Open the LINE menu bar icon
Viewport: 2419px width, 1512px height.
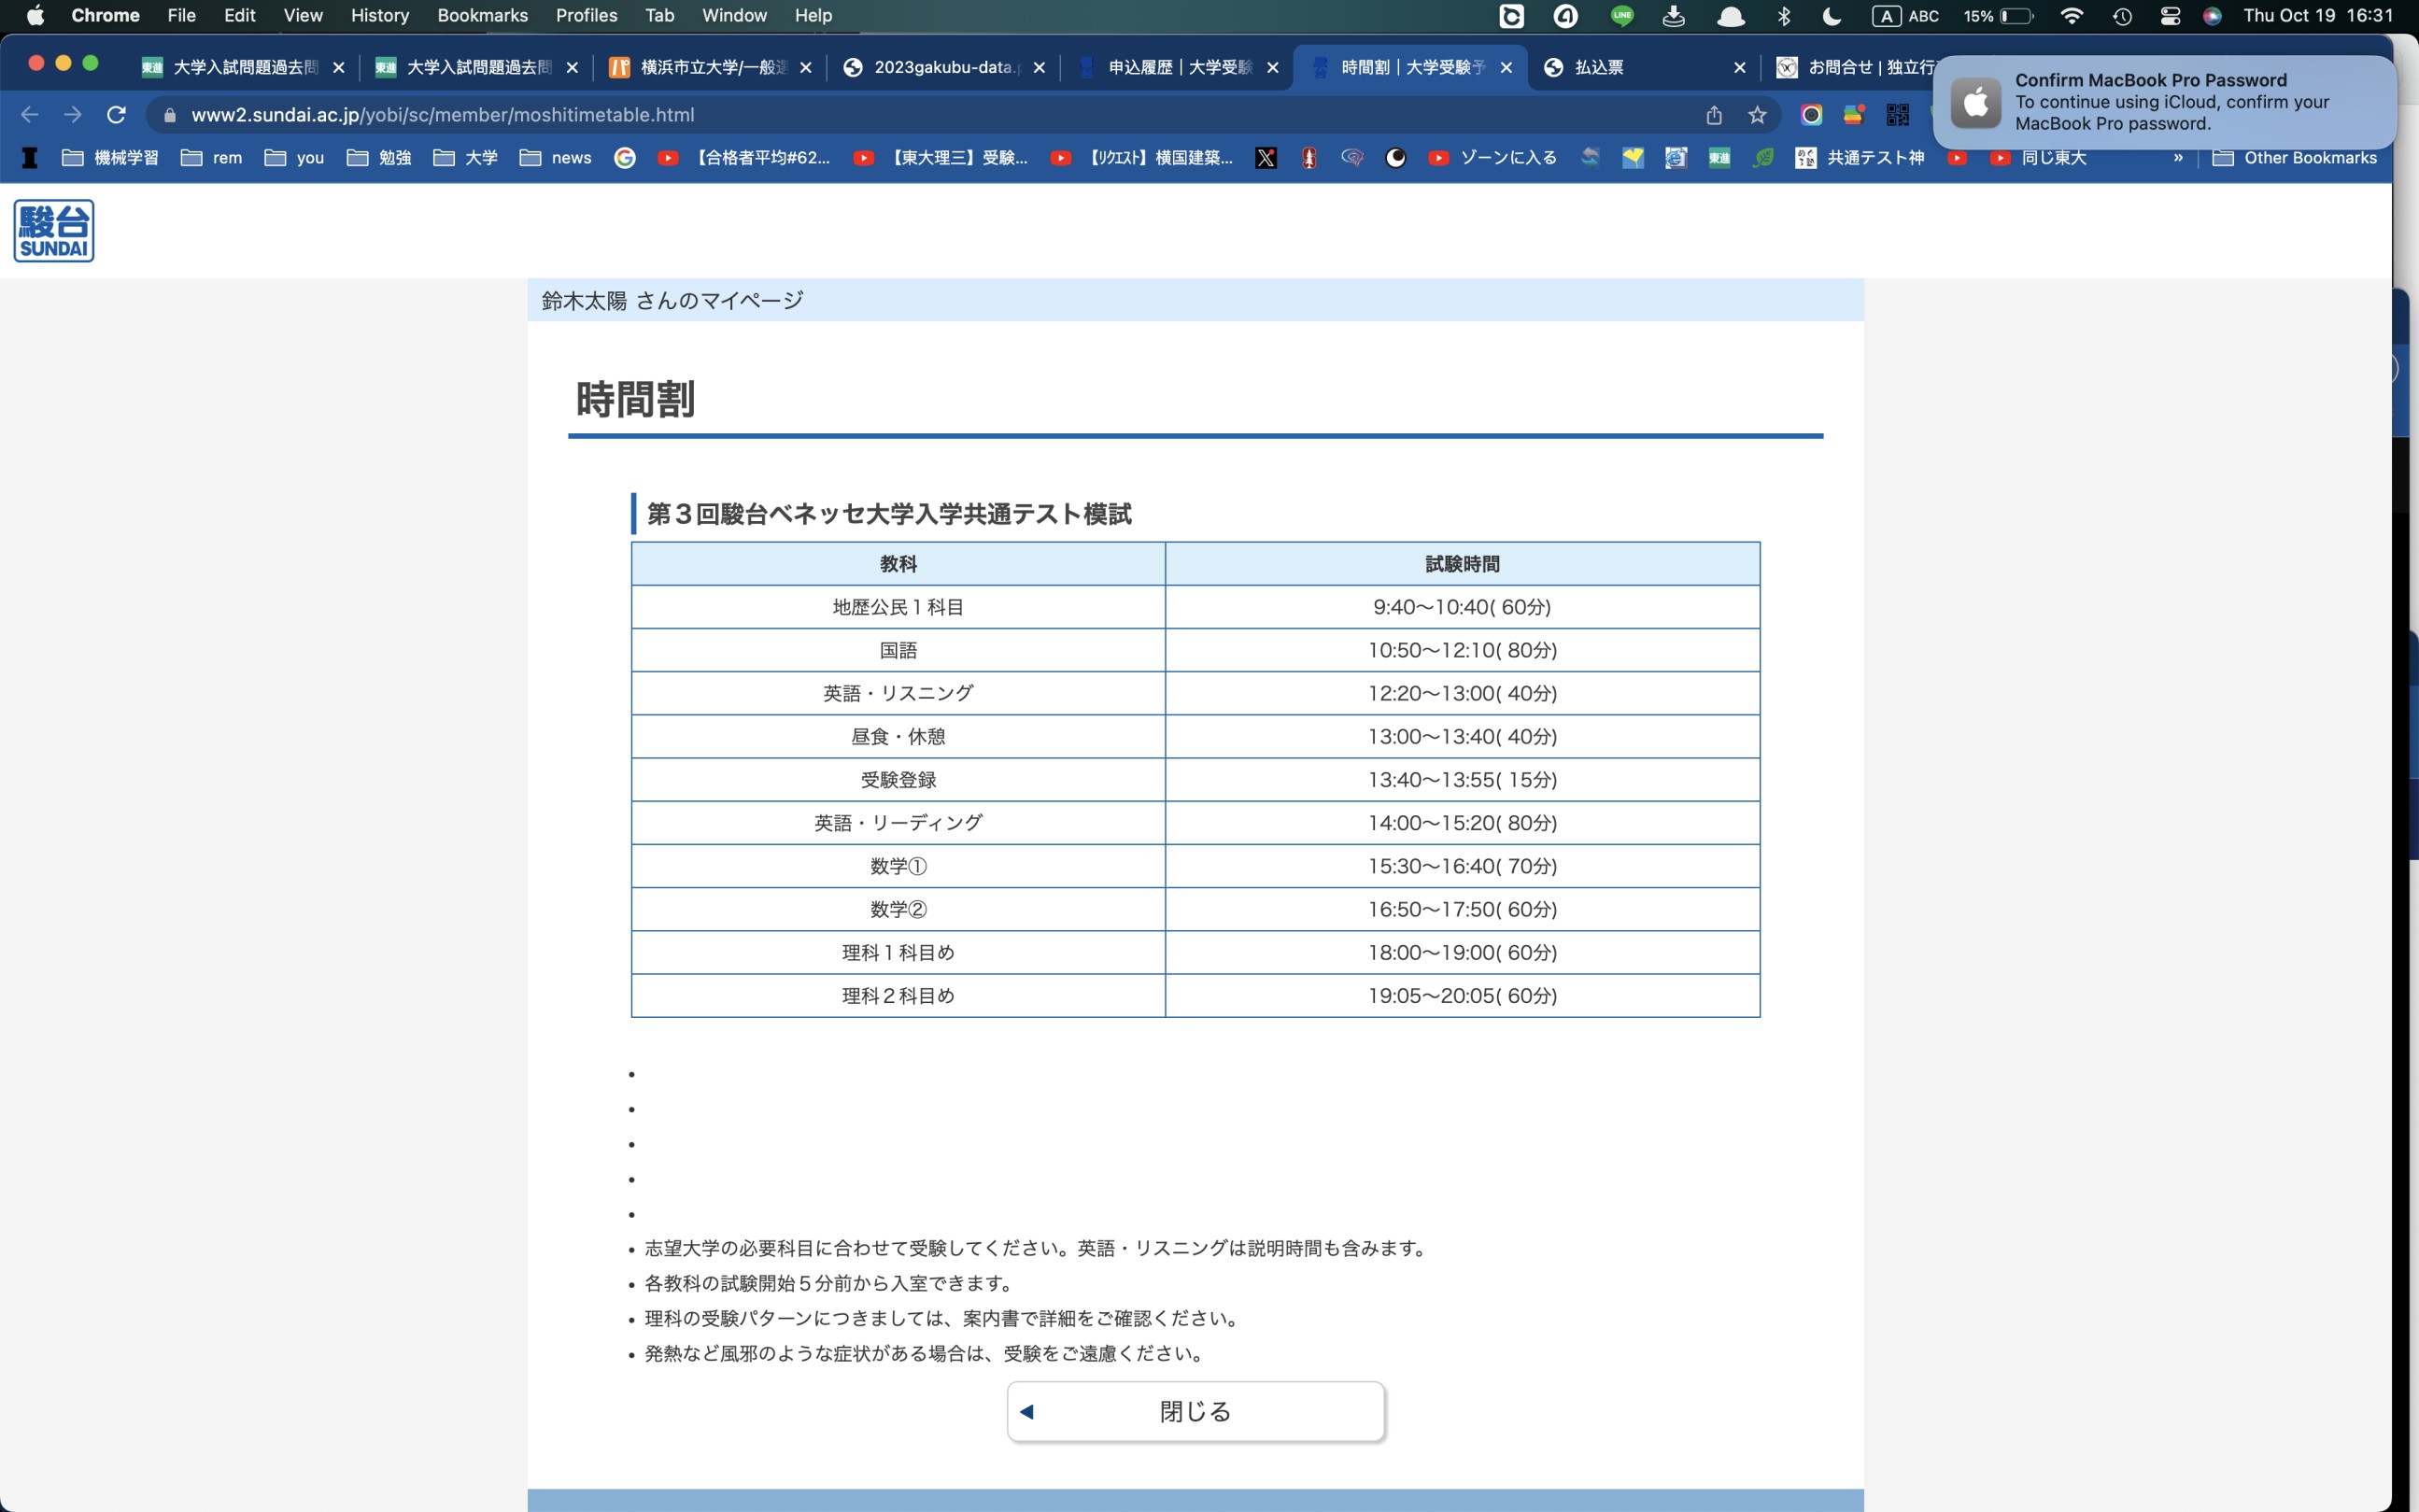pos(1622,16)
